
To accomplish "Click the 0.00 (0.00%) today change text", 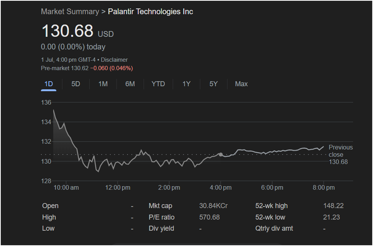I will click(x=73, y=47).
